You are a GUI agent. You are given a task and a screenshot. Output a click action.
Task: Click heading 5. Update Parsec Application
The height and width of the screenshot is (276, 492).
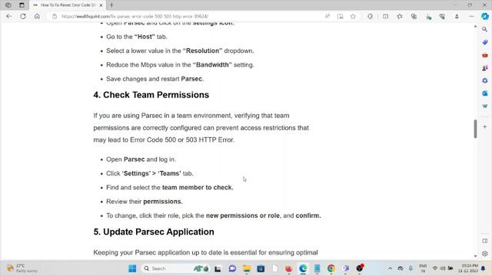click(154, 232)
